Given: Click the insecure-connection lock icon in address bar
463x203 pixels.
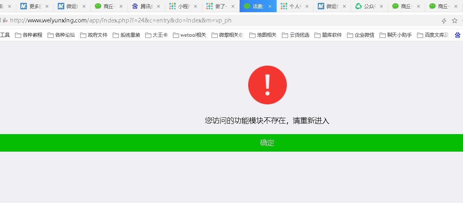Looking at the screenshot, I should (x=5, y=21).
